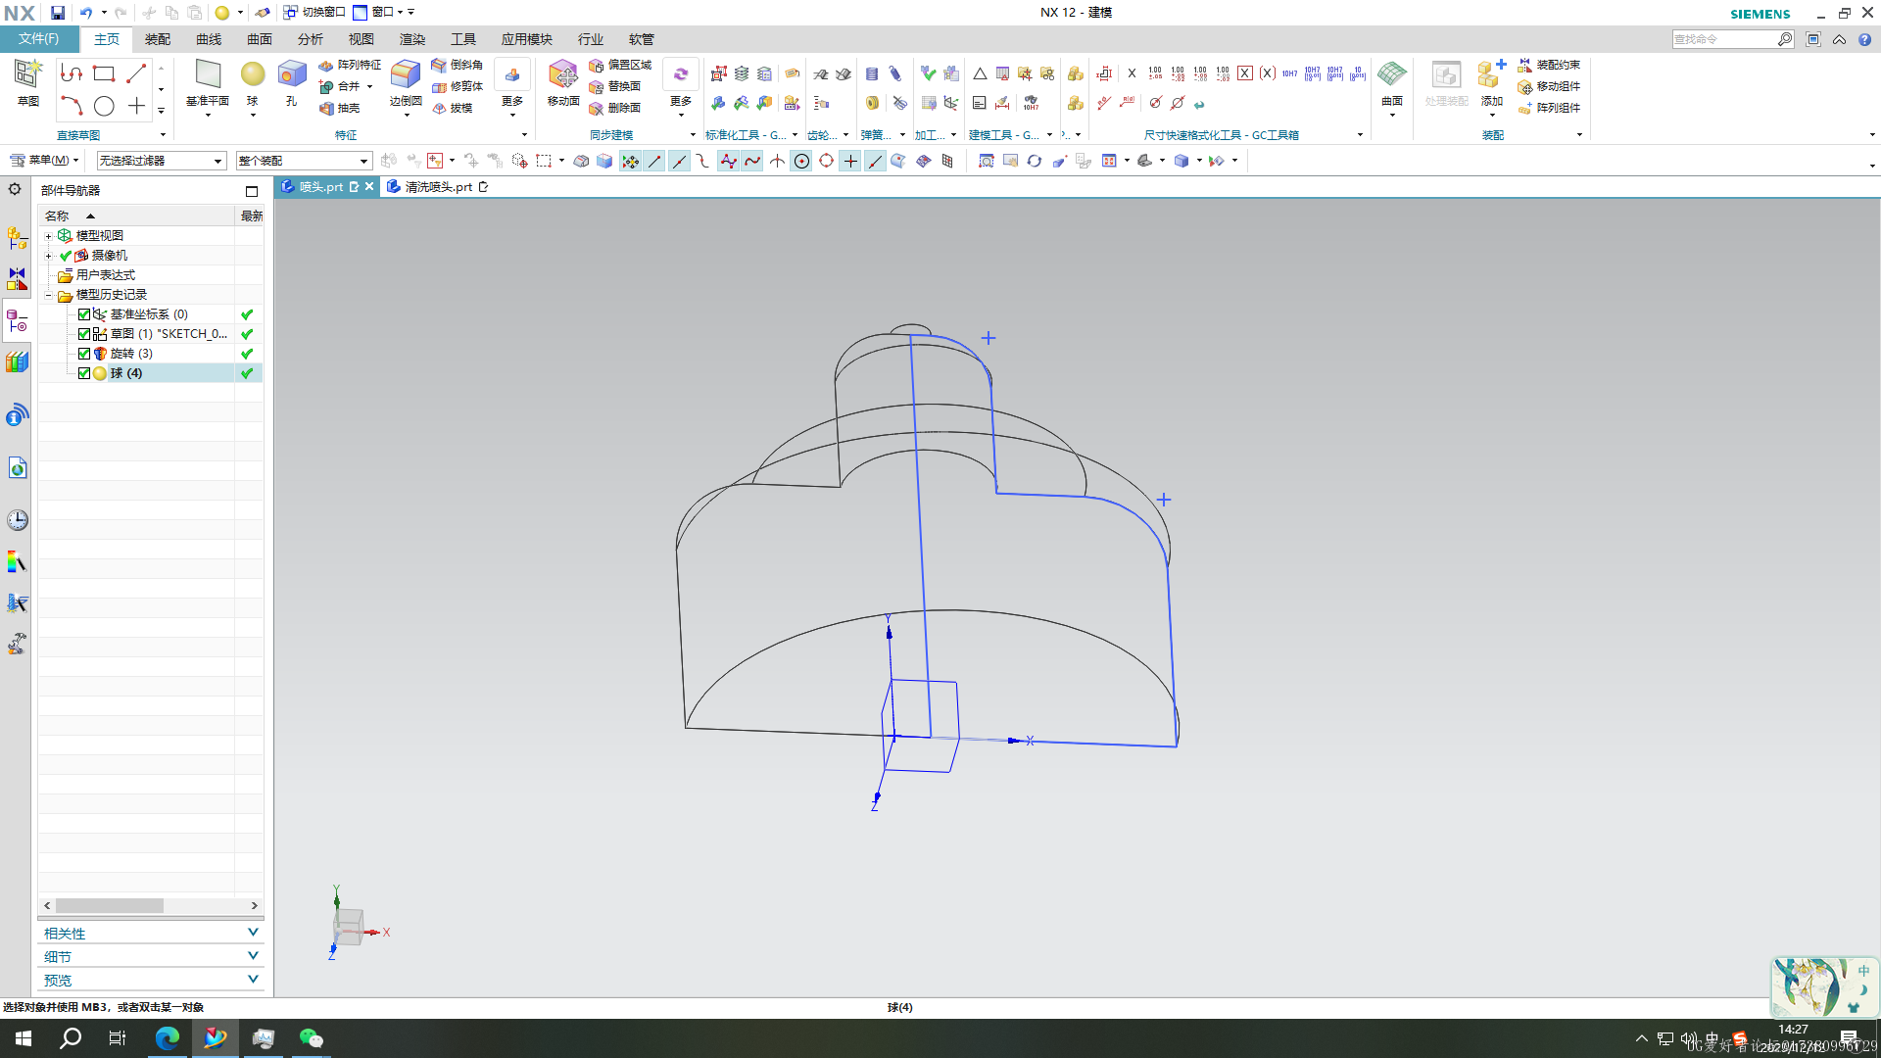Switch to the 分析 ribbon tab
The height and width of the screenshot is (1058, 1881).
pos(311,39)
